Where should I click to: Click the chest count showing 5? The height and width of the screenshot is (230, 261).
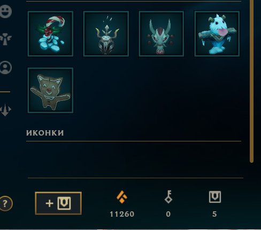214,214
